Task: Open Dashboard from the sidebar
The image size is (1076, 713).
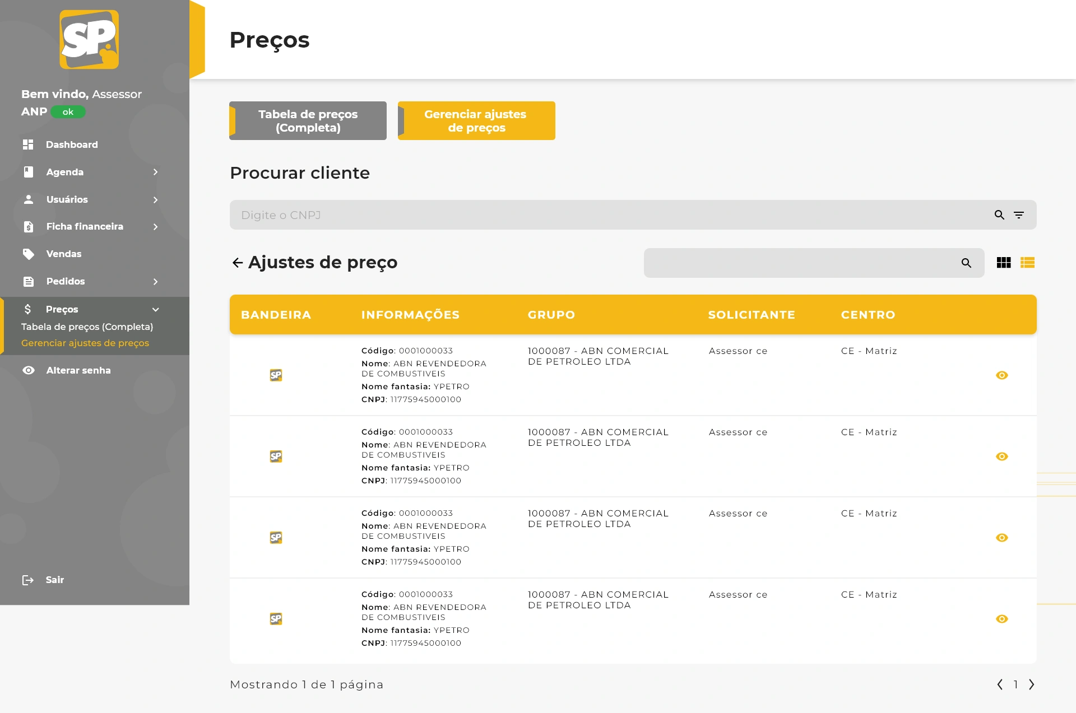Action: click(72, 145)
